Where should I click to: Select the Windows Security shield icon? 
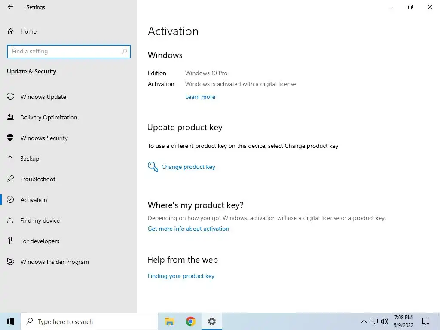coord(10,137)
